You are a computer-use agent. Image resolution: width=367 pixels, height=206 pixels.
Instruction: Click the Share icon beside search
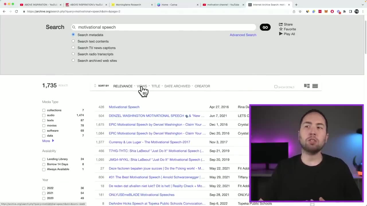(281, 24)
